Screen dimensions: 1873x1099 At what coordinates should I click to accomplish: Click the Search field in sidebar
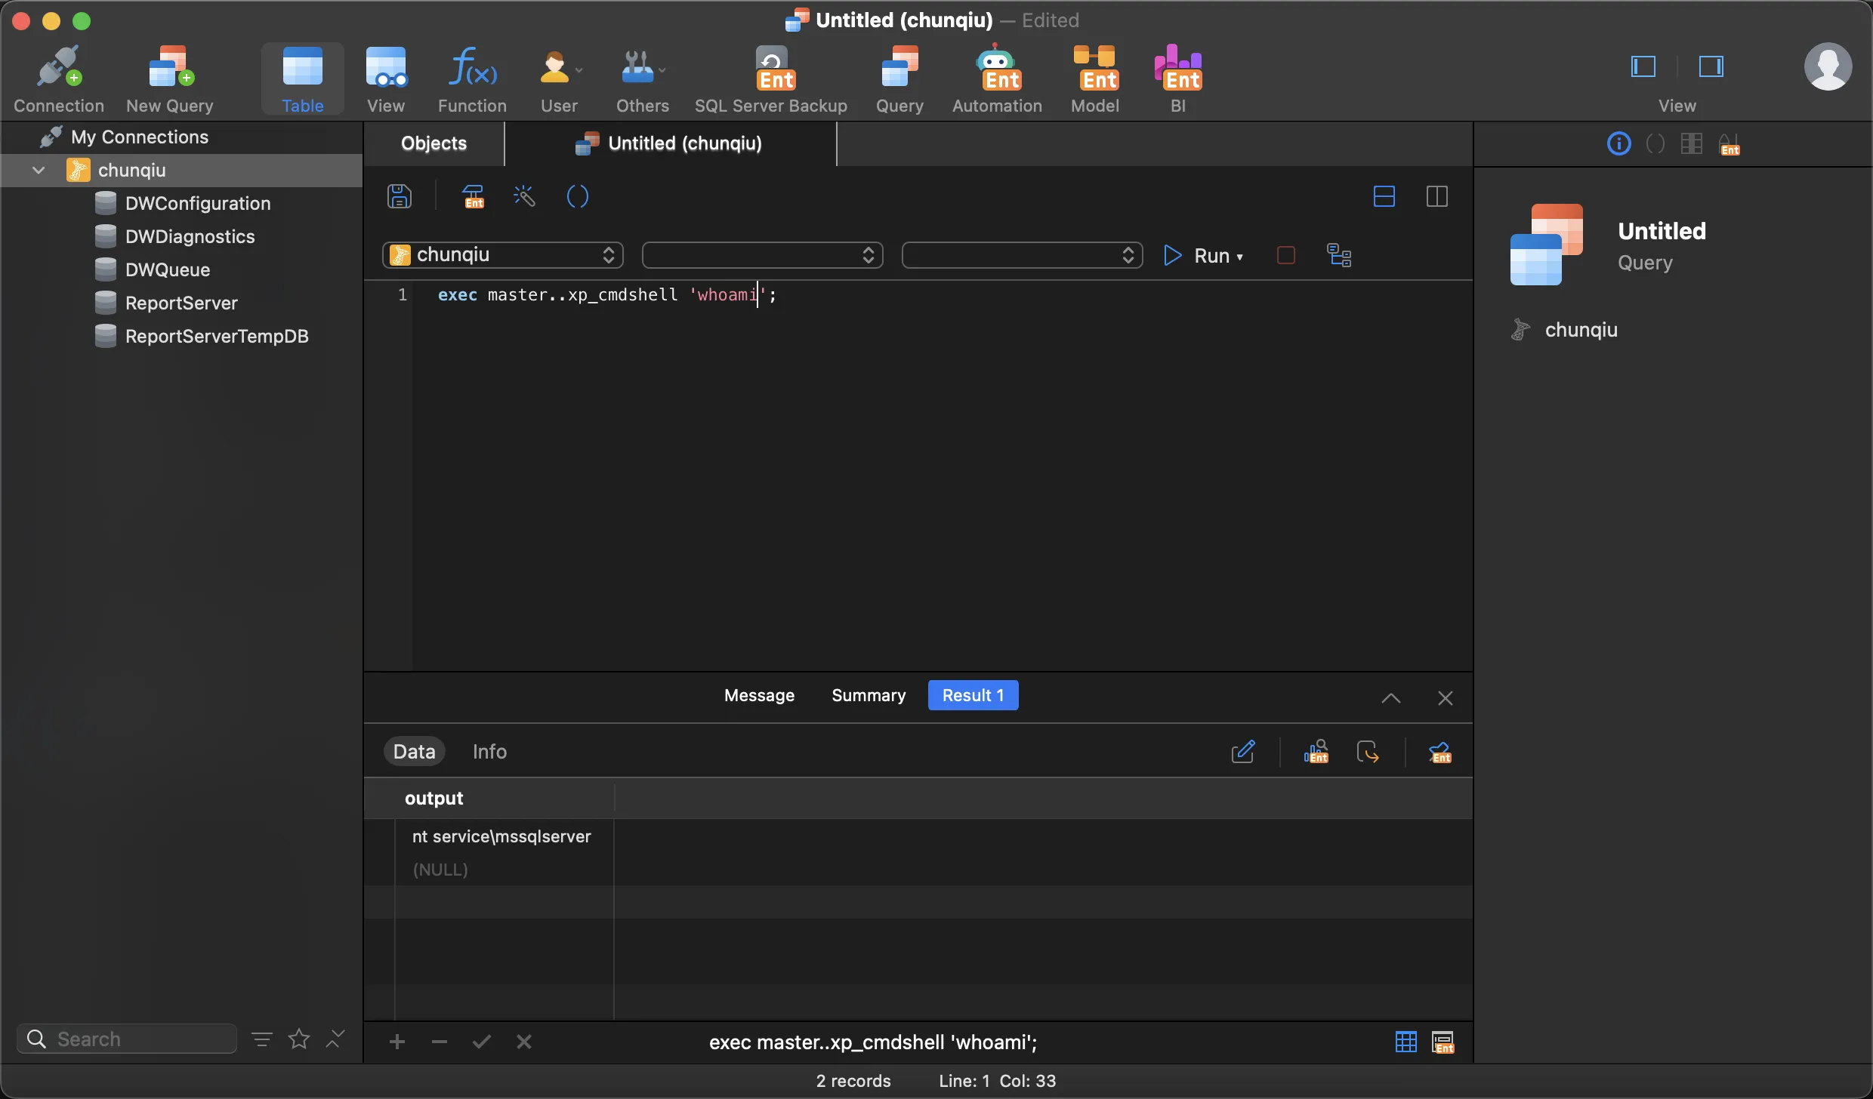point(127,1039)
